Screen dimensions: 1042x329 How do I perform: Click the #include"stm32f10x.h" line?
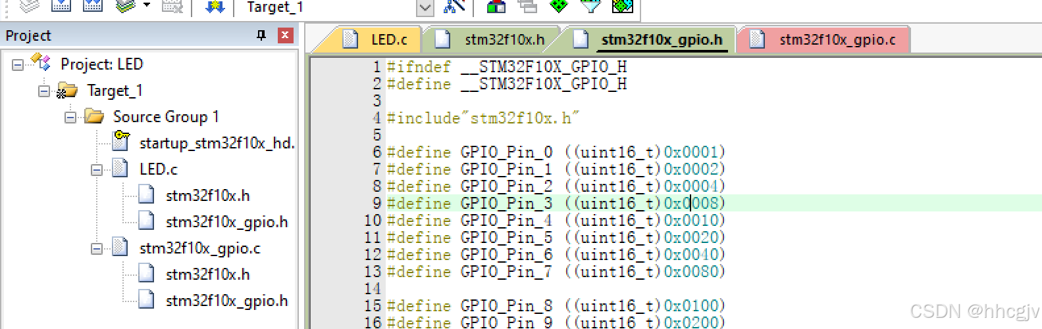pos(483,118)
